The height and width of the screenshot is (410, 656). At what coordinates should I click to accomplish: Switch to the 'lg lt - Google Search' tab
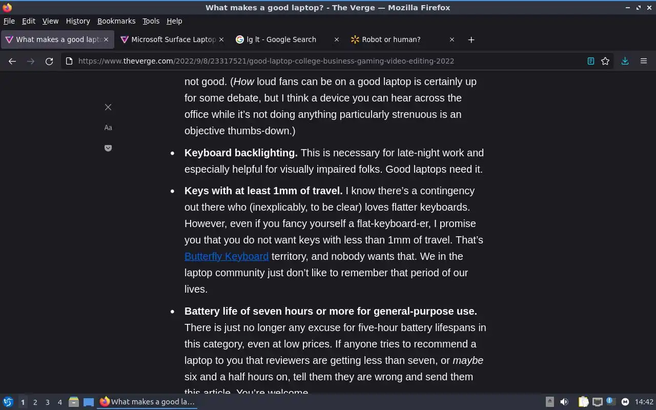[281, 39]
